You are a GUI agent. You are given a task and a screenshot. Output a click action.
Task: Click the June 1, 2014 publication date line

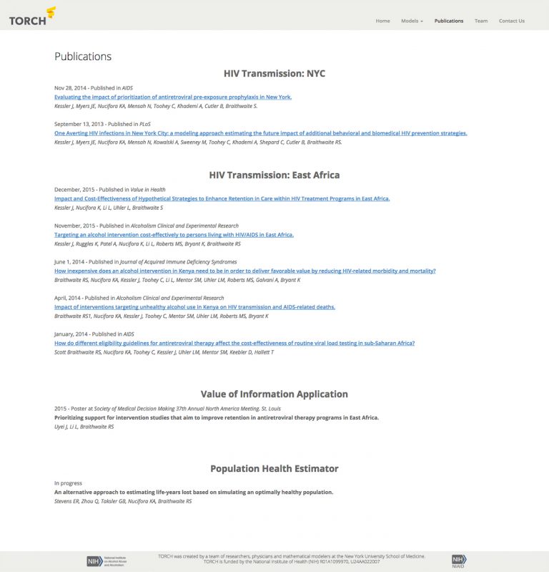(145, 262)
